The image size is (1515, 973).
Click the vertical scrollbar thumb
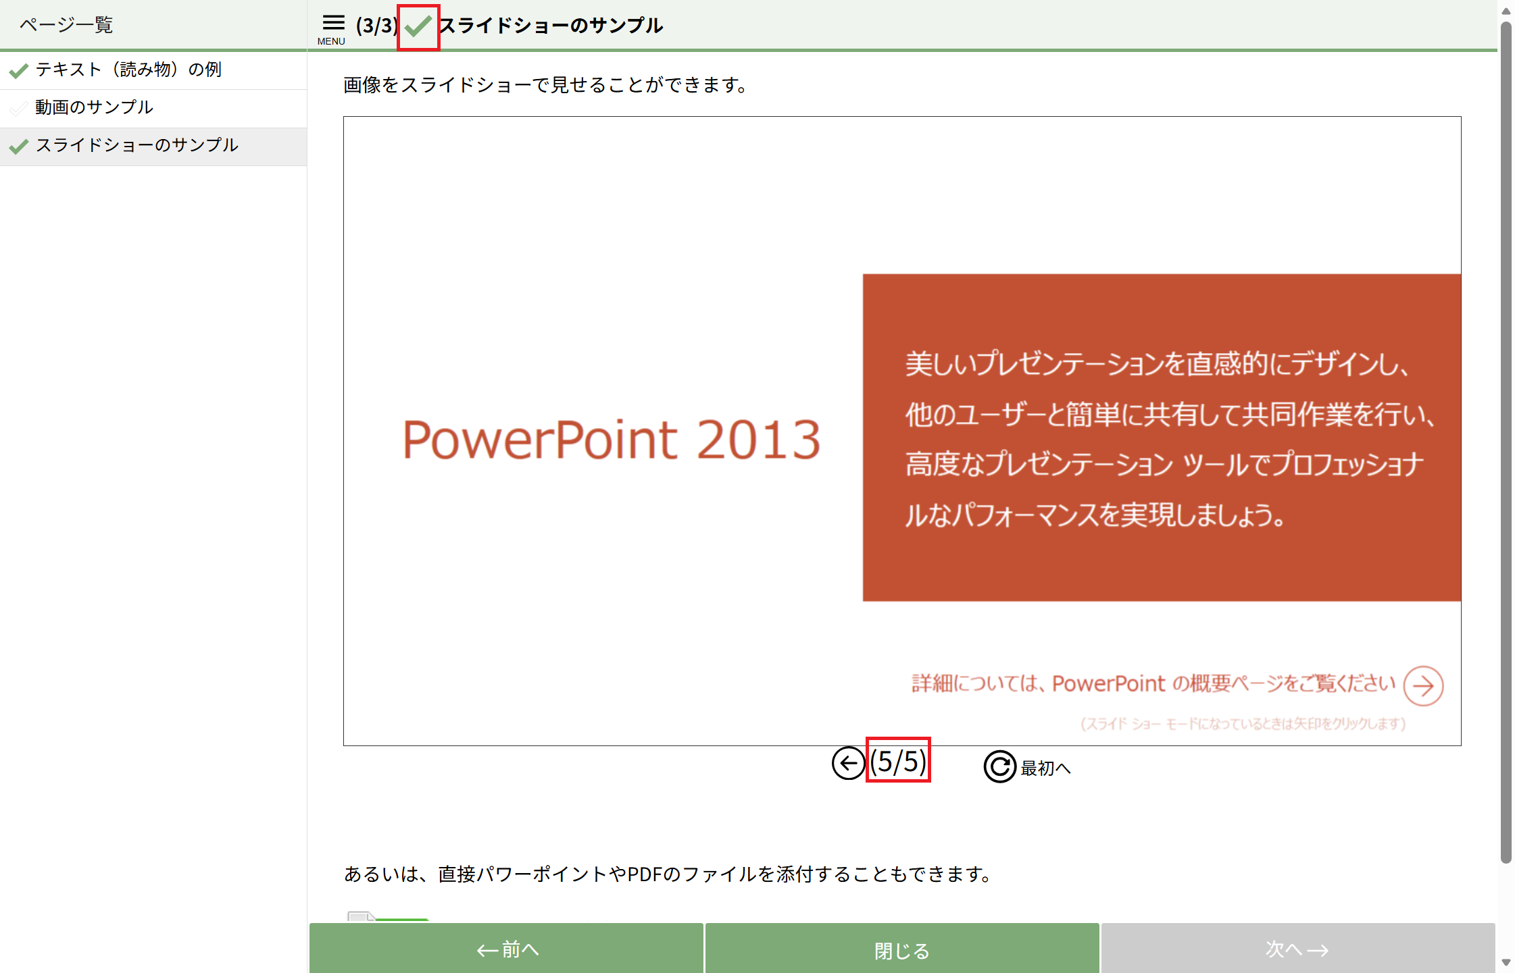coord(1506,442)
